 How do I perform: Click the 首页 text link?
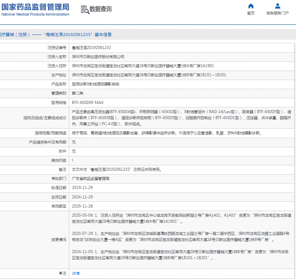(251, 13)
